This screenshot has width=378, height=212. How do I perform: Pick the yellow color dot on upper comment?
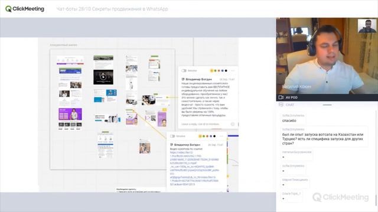(x=211, y=71)
